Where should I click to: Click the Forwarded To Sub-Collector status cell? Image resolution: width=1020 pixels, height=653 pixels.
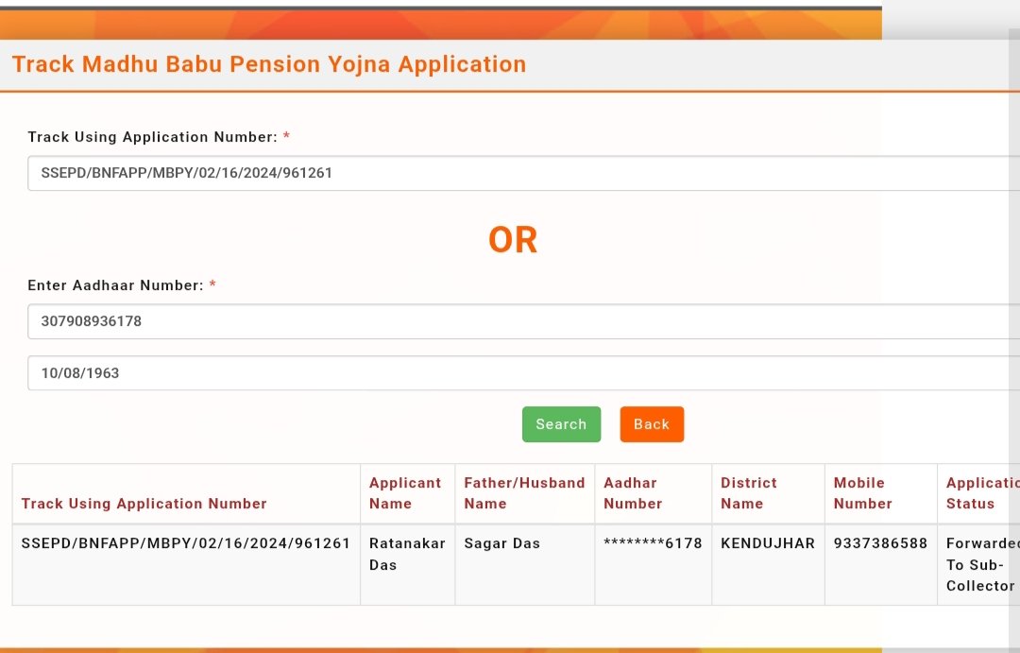point(978,564)
